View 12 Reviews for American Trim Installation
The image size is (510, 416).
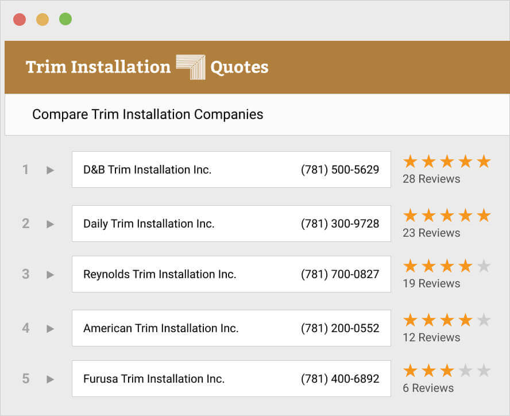431,337
